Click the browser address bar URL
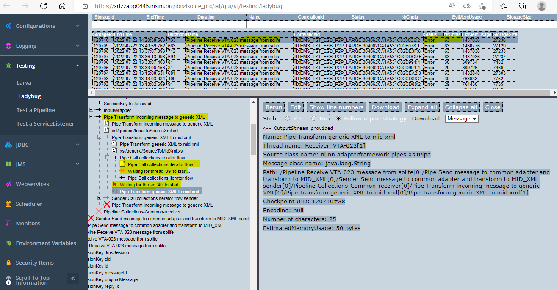 tap(188, 6)
